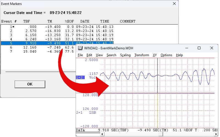Select the 1=2 channel label in WINDAQ

[x=80, y=77]
